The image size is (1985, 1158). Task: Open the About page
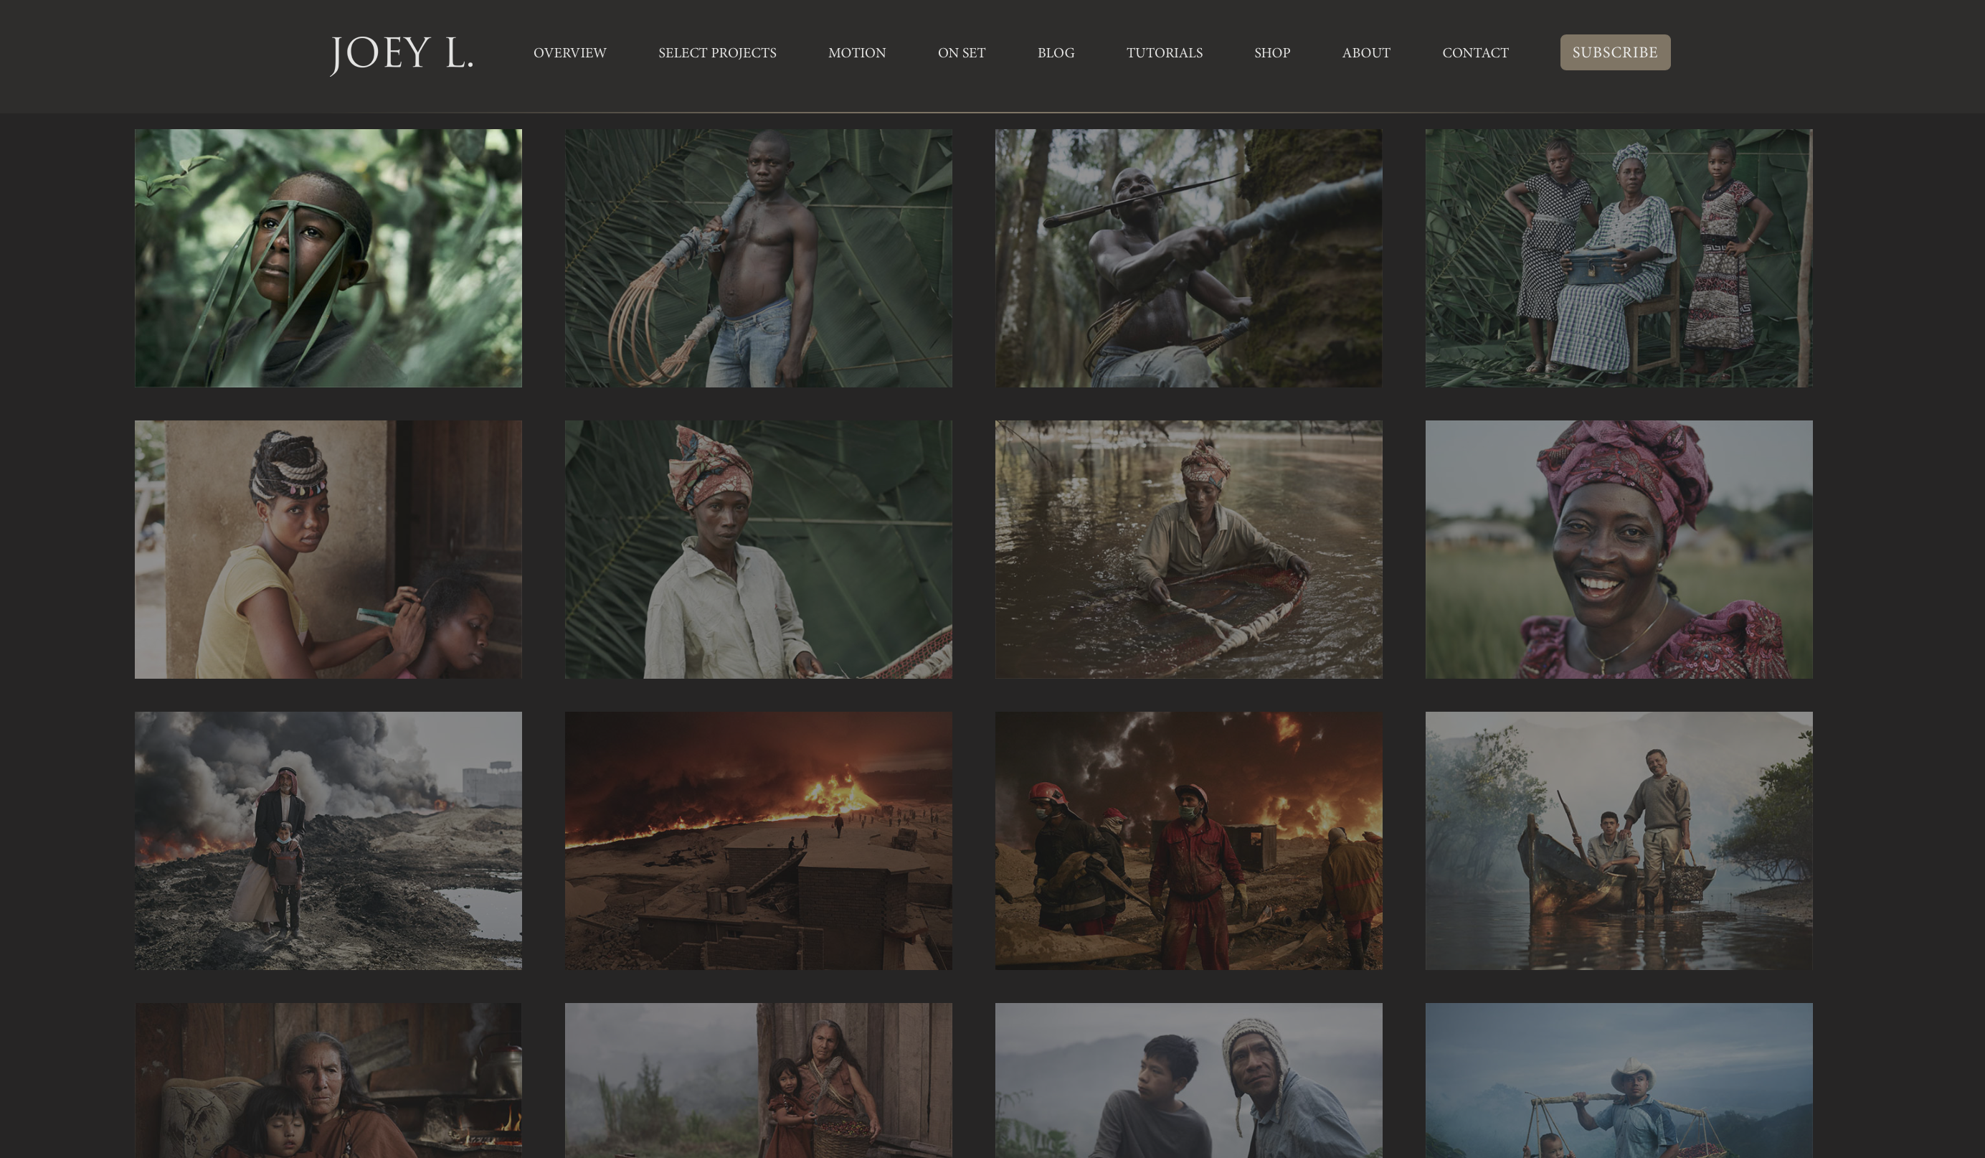[x=1366, y=53]
